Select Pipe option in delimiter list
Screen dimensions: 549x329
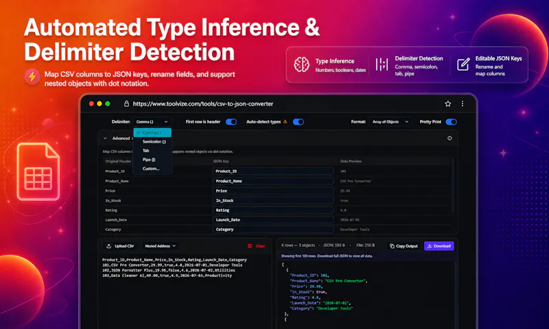152,160
